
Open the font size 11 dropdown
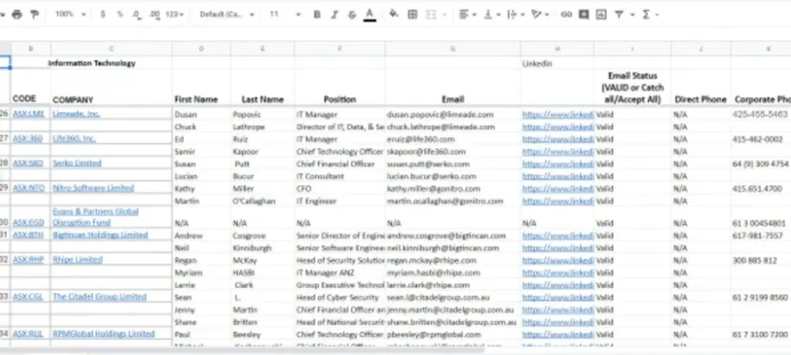pos(284,15)
